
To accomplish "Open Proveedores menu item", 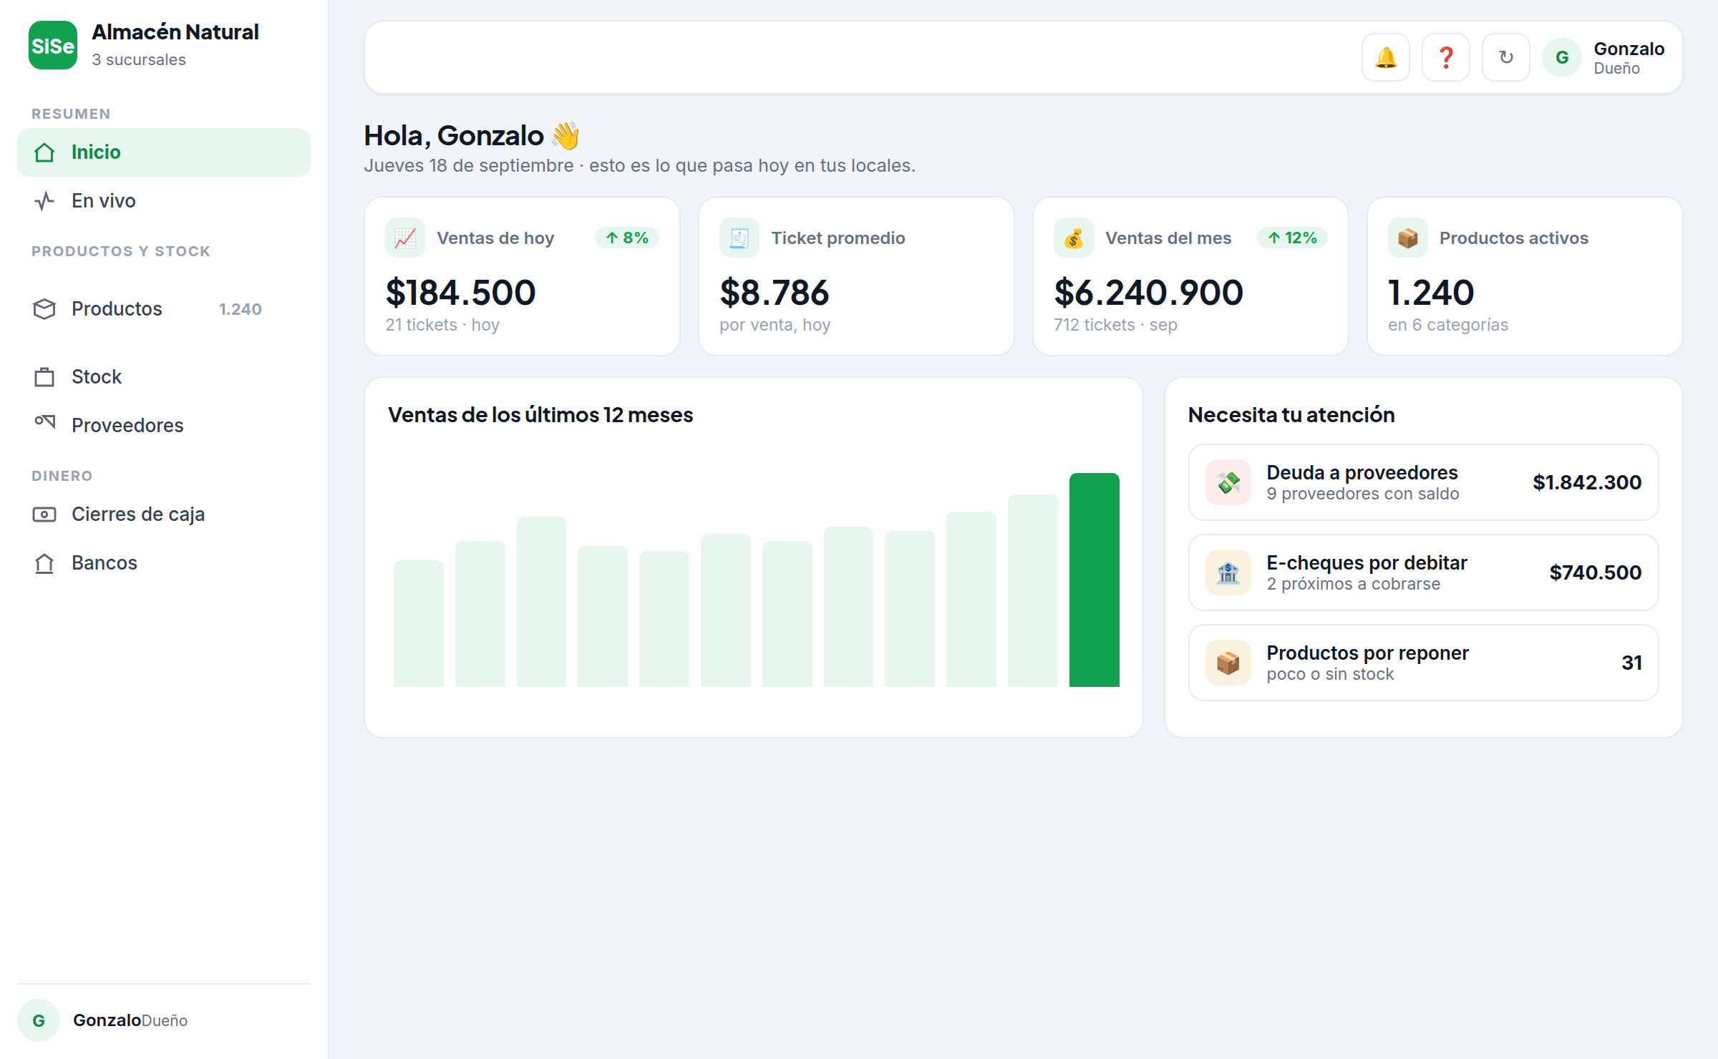I will (164, 426).
